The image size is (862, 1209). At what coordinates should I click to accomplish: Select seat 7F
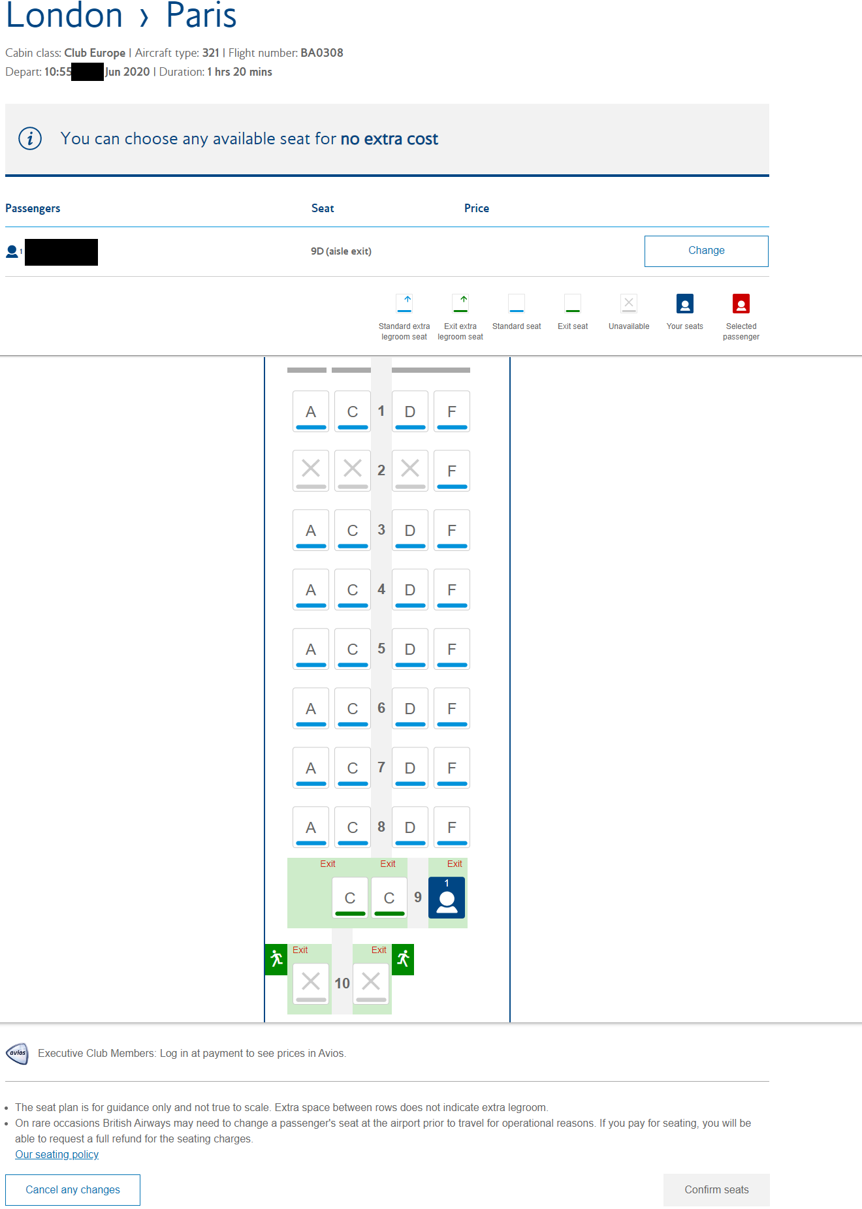(452, 768)
